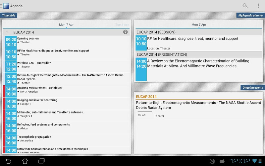Collapse the EUCAP 2014 timetable group
265x166 pixels.
pos(7,32)
